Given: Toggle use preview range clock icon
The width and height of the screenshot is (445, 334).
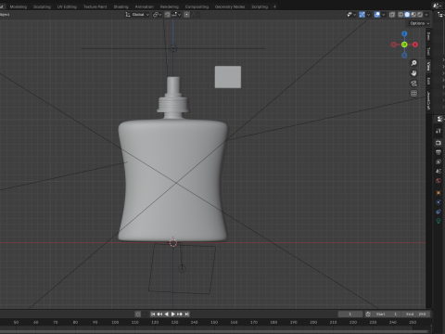Looking at the screenshot, I should [368, 315].
